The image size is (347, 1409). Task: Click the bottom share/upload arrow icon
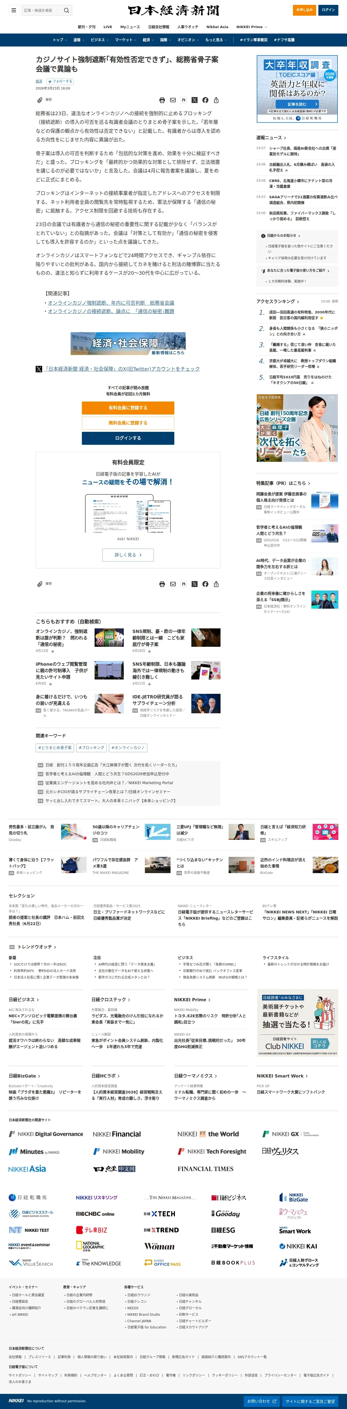[x=216, y=584]
